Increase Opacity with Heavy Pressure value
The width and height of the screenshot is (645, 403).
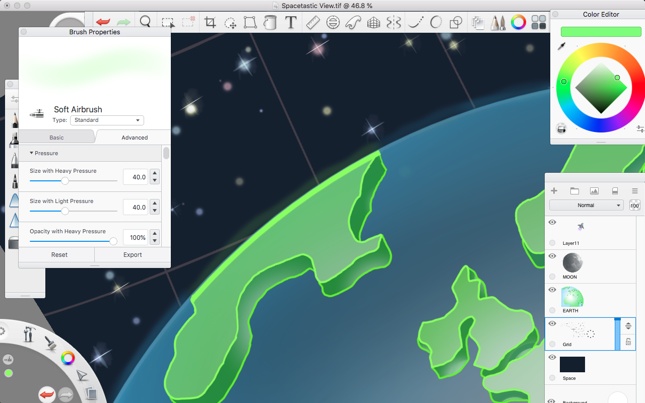click(155, 234)
